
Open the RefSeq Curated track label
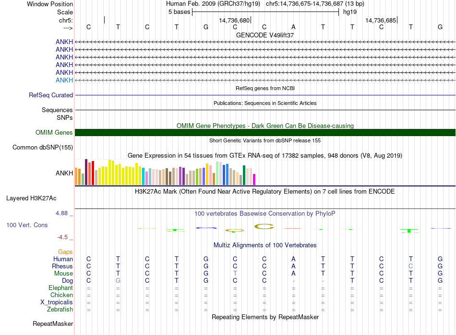point(50,95)
